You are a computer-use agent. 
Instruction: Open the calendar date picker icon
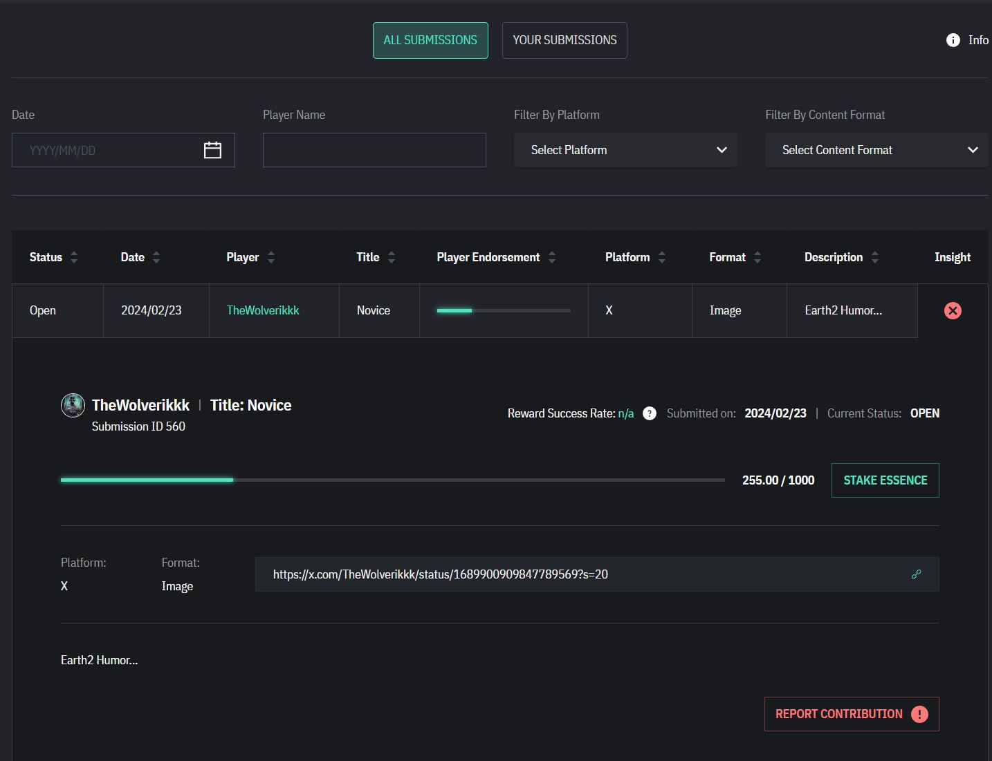tap(212, 150)
